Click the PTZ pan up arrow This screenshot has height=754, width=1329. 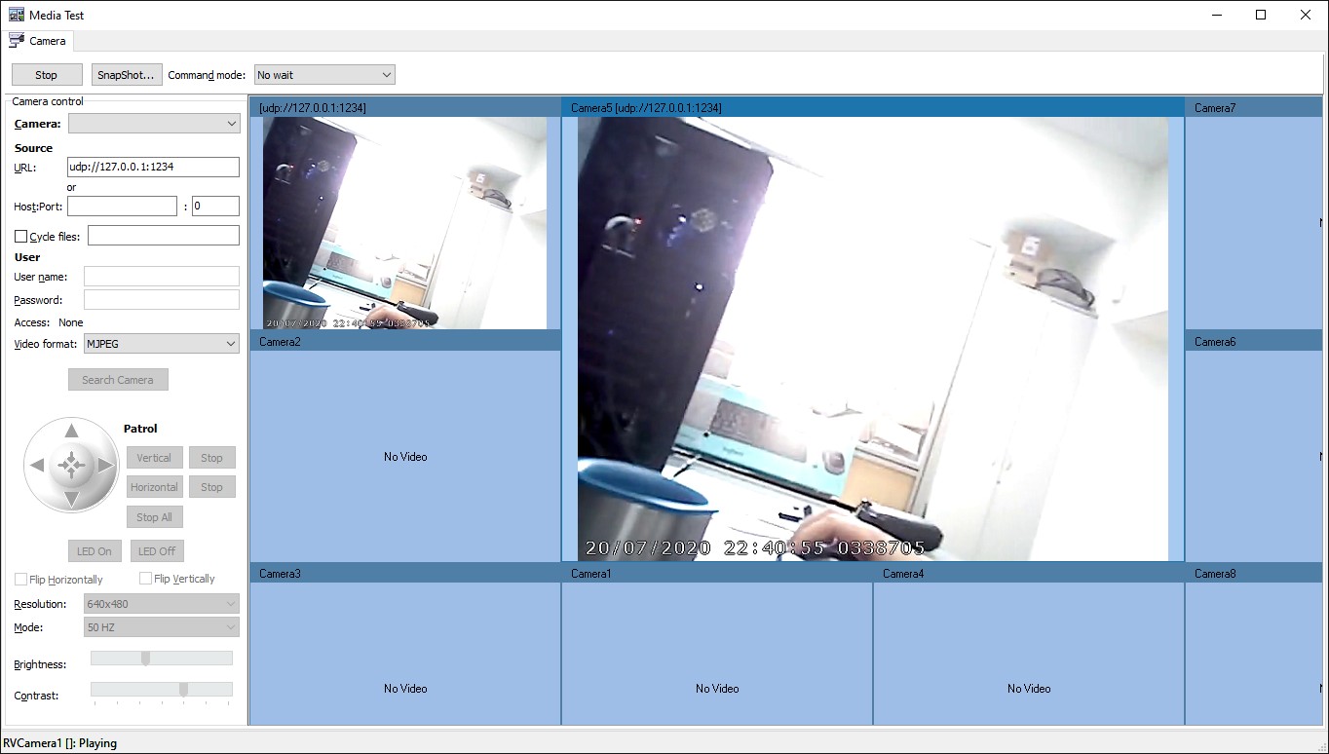(x=71, y=431)
